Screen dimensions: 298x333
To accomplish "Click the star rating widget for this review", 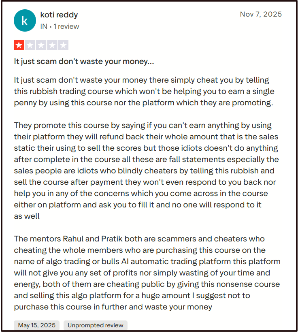I will pyautogui.click(x=41, y=45).
